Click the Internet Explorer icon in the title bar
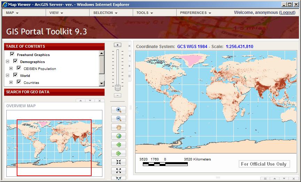The height and width of the screenshot is (182, 301). [x=5, y=5]
